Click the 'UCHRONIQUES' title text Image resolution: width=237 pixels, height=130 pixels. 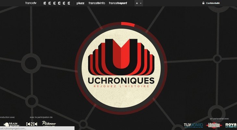pyautogui.click(x=121, y=81)
